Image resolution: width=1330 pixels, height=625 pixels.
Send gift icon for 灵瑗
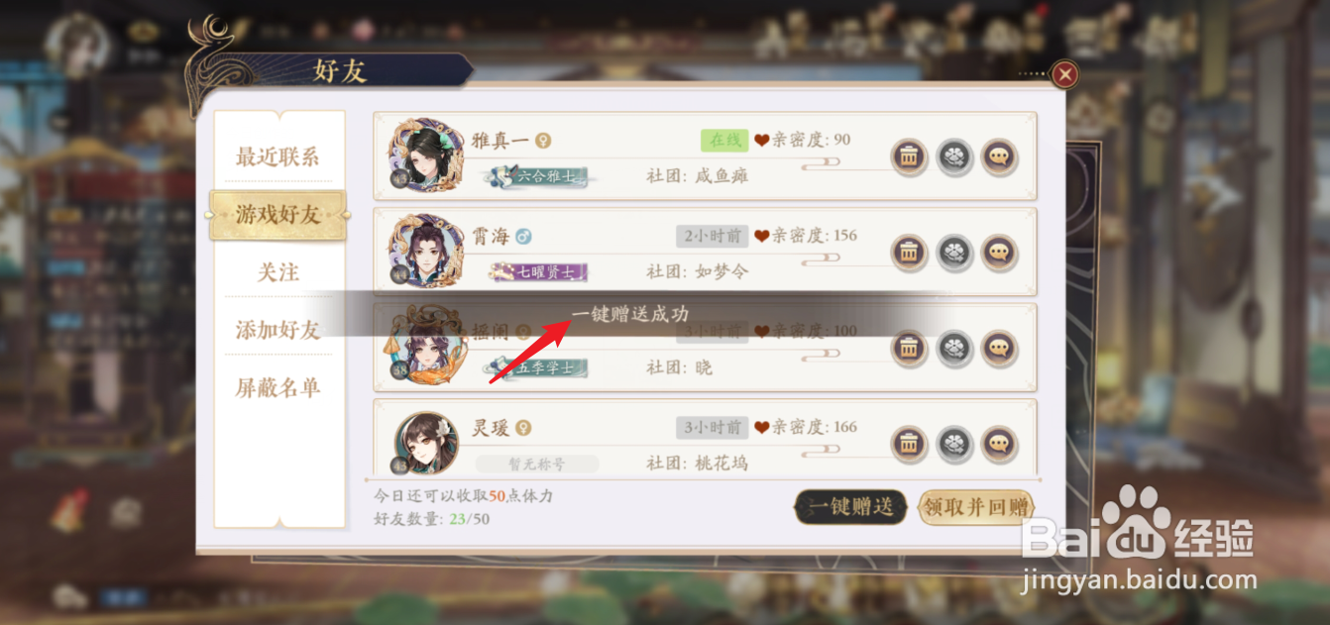click(954, 445)
